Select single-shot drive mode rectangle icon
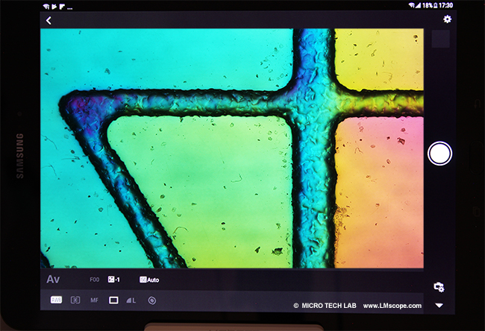The width and height of the screenshot is (485, 331). (x=113, y=300)
